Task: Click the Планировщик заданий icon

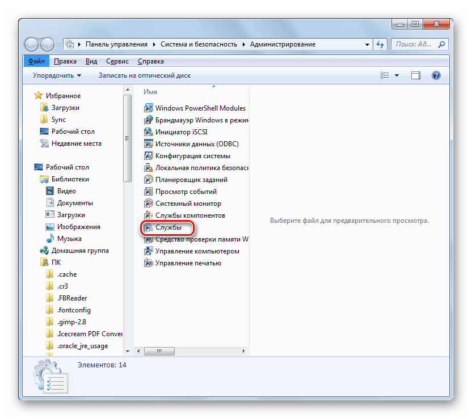Action: 149,180
